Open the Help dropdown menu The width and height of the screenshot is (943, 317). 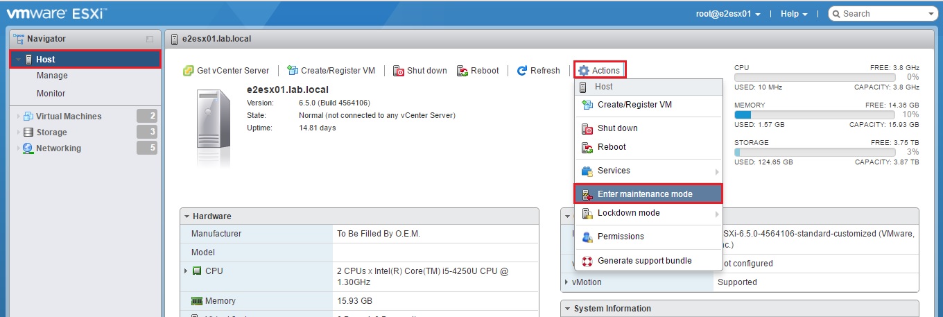point(794,14)
